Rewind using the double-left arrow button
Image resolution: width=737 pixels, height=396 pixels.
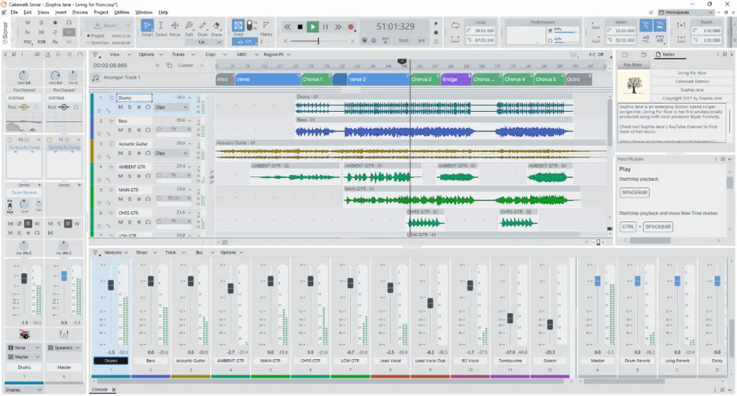[287, 27]
